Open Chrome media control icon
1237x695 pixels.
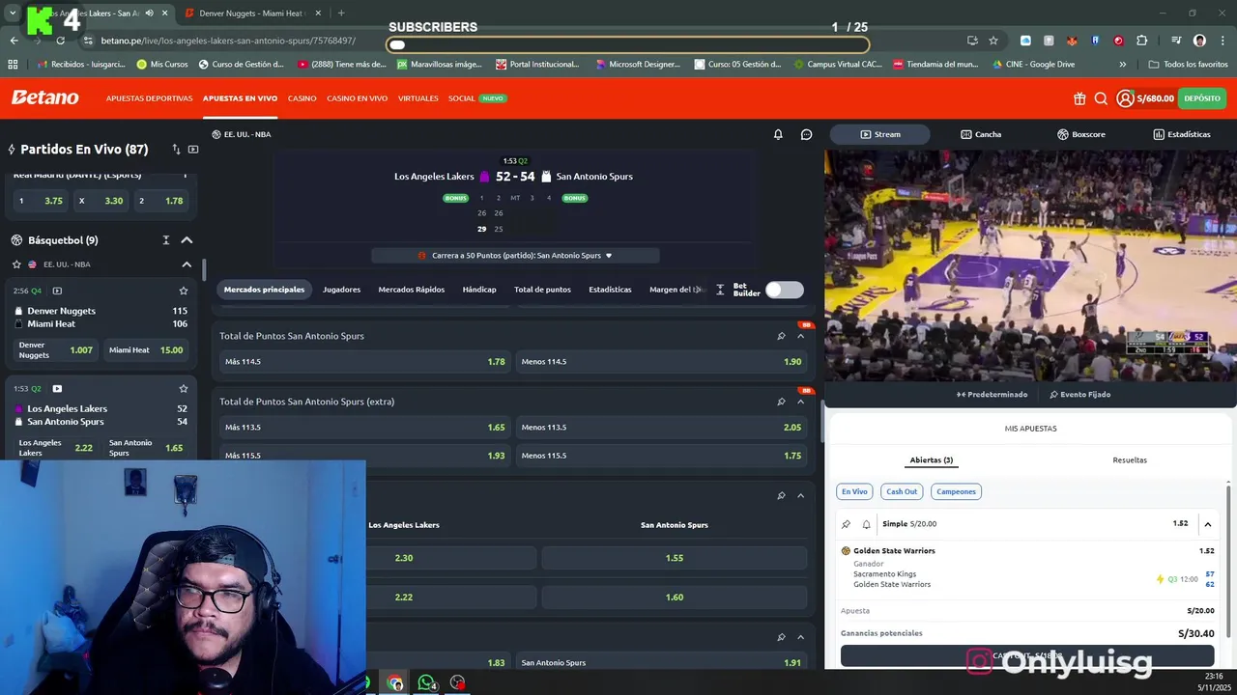point(1176,41)
